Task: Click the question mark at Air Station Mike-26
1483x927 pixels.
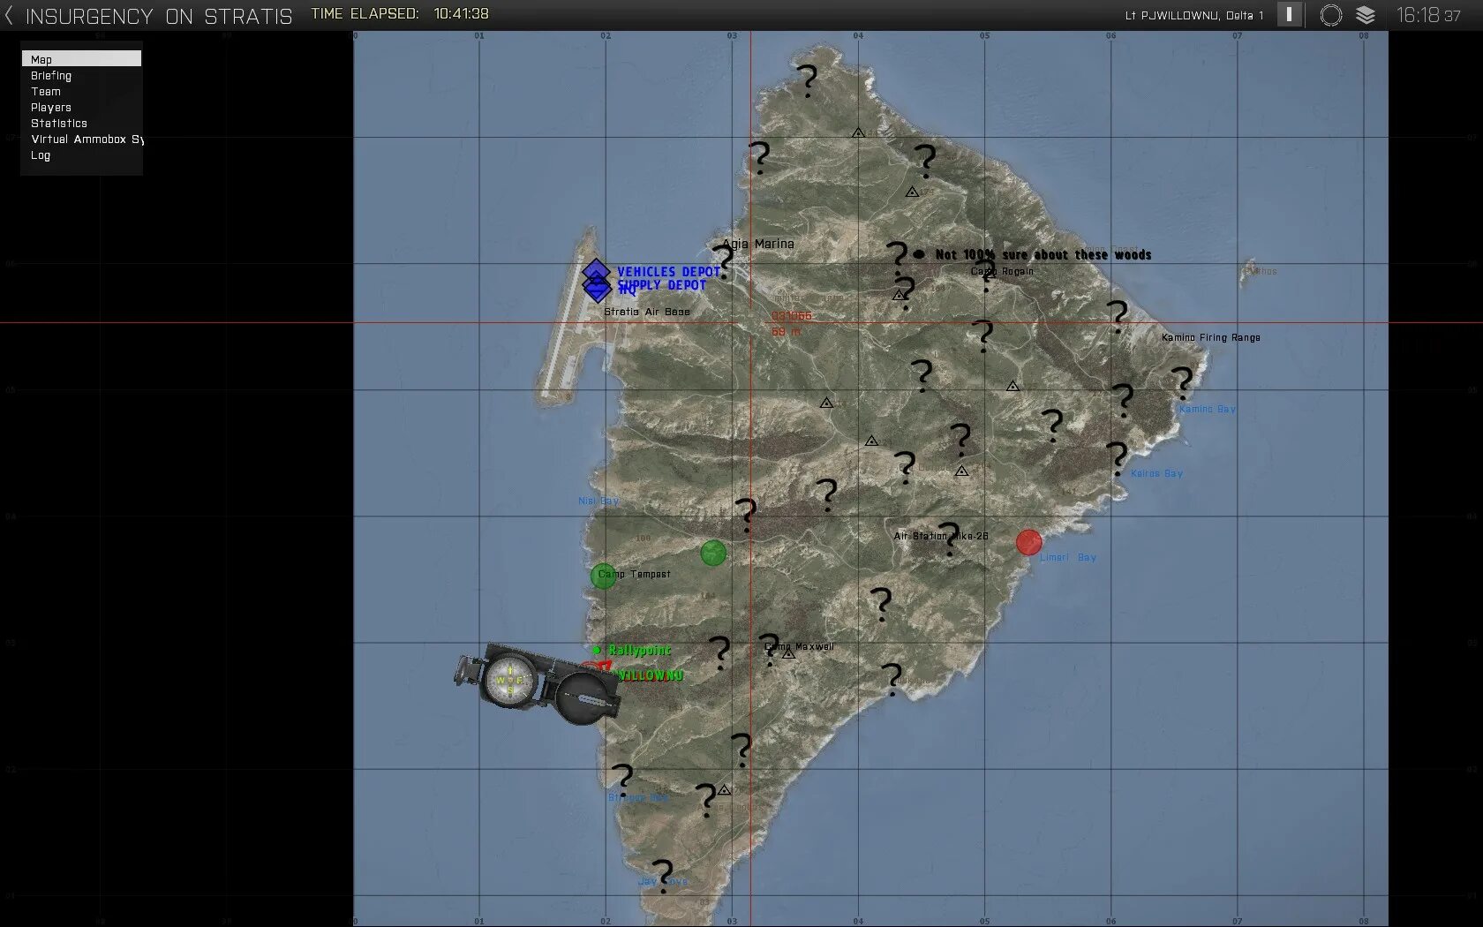Action: 949,539
